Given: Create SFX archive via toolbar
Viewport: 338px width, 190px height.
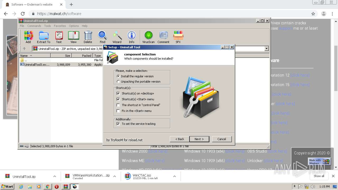Looking at the screenshot, I should coord(178,37).
